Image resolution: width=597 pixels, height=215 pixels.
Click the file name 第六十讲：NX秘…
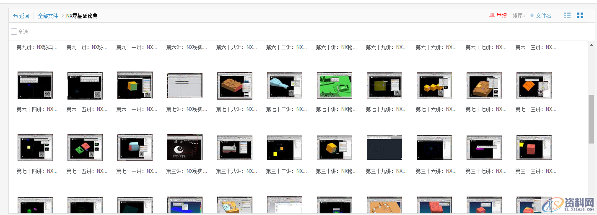click(x=337, y=47)
